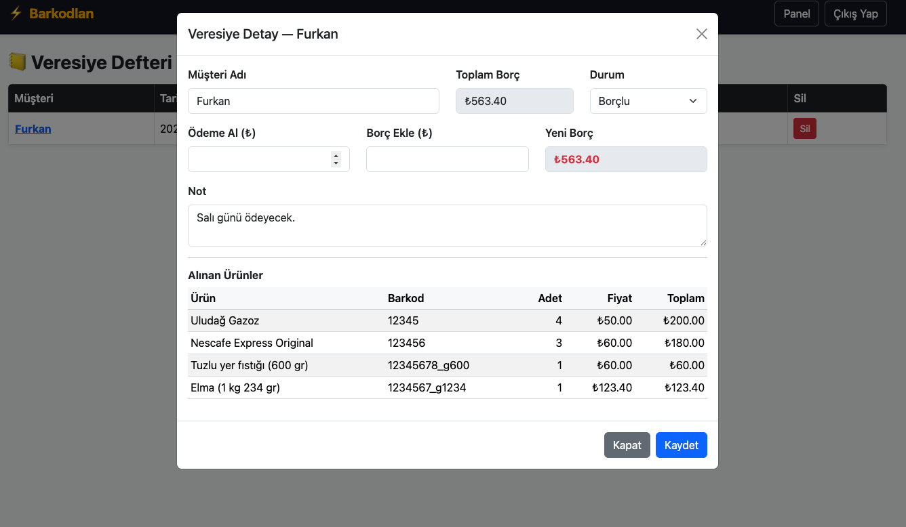Decrease Ödeme Al value with down arrow
Image resolution: width=906 pixels, height=527 pixels.
coord(336,163)
